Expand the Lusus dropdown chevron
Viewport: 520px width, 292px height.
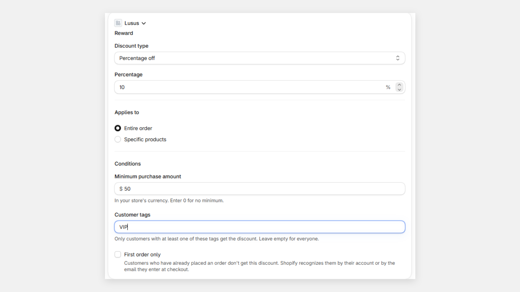click(144, 23)
